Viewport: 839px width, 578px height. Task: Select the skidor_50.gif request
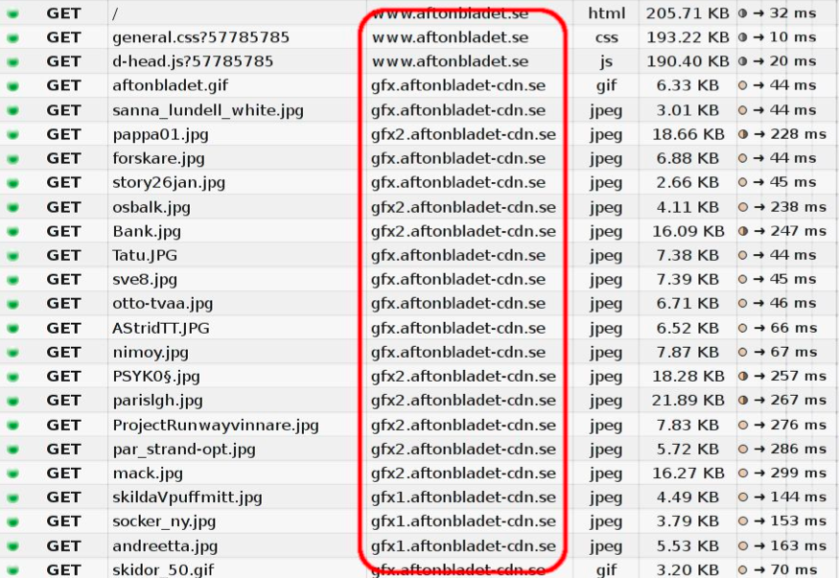(x=163, y=570)
